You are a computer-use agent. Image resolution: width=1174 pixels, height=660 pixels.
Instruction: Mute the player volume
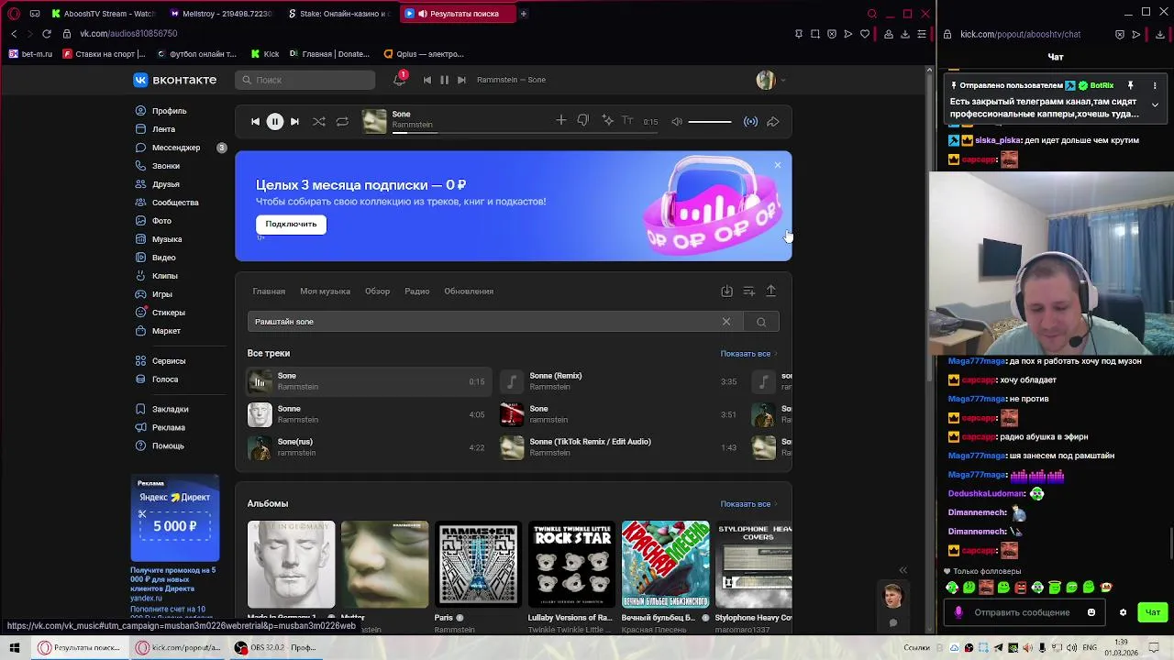tap(677, 121)
